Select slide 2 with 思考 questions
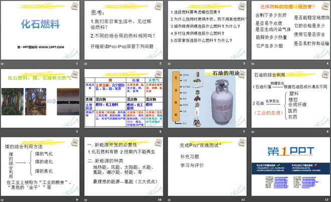The image size is (331, 202). pyautogui.click(x=124, y=30)
